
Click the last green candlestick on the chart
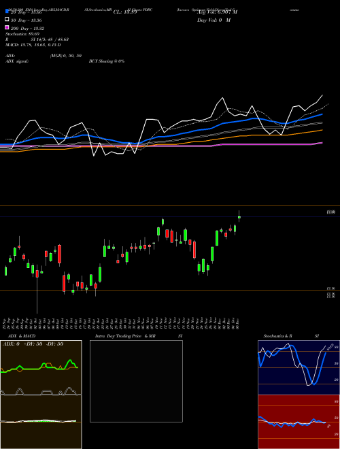click(x=239, y=217)
